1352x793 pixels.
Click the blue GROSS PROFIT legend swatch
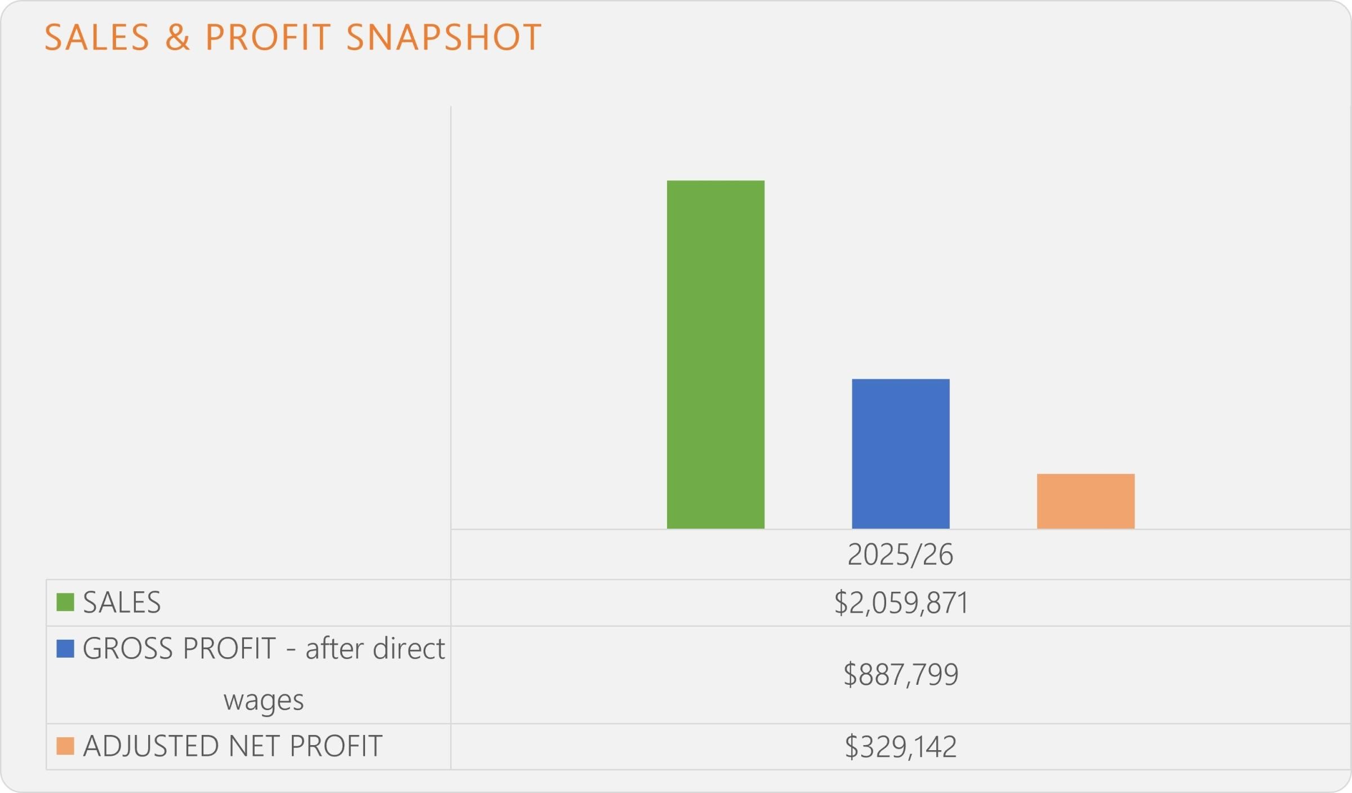click(65, 648)
